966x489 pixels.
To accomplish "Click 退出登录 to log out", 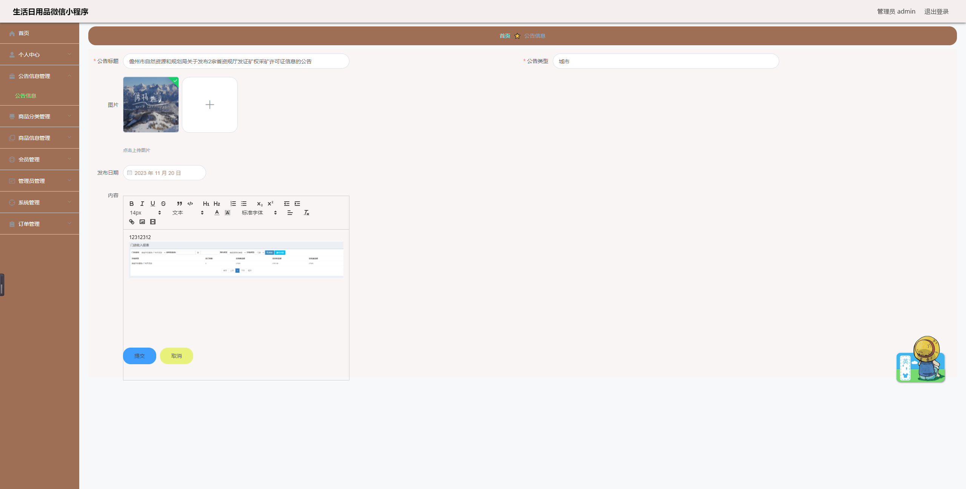I will tap(936, 12).
